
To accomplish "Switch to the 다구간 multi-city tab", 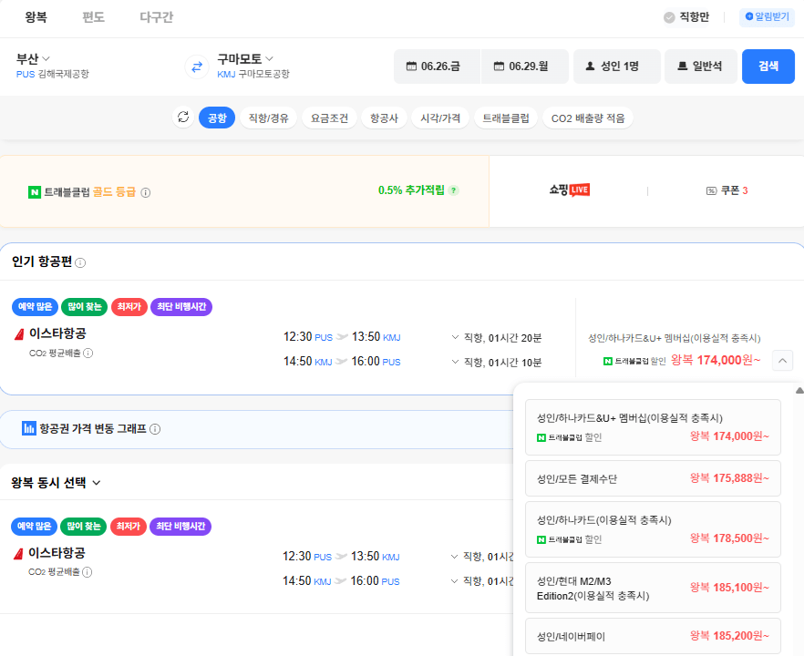I will [x=157, y=17].
